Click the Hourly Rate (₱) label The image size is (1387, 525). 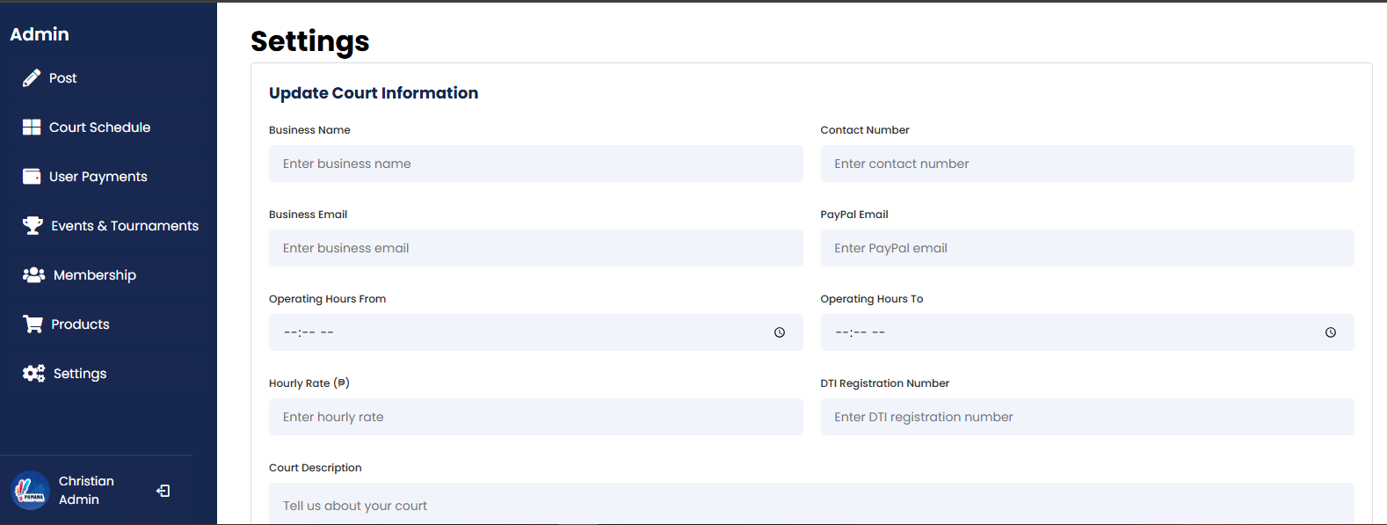[309, 383]
